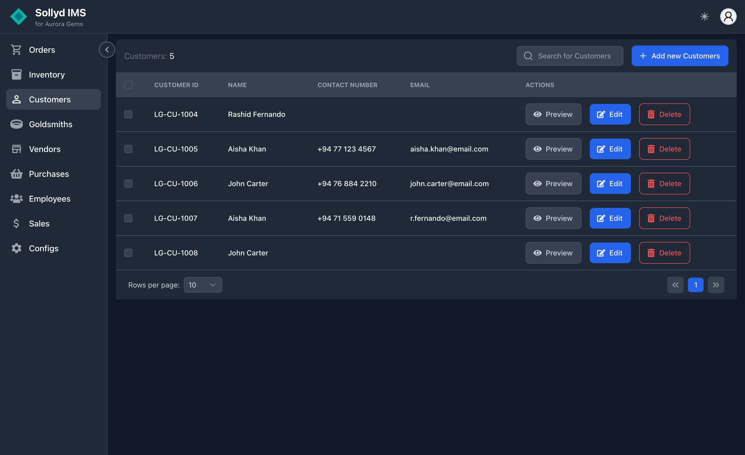Open the Rows per page dropdown
Viewport: 745px width, 455px height.
coord(203,285)
